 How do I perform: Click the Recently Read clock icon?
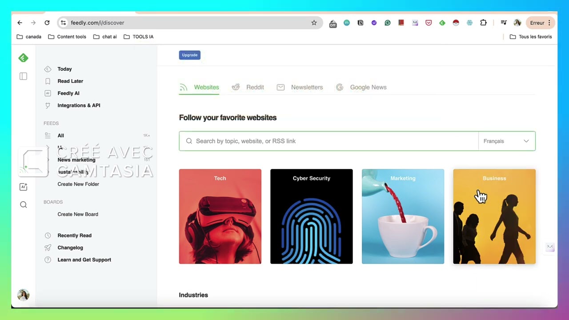(48, 236)
